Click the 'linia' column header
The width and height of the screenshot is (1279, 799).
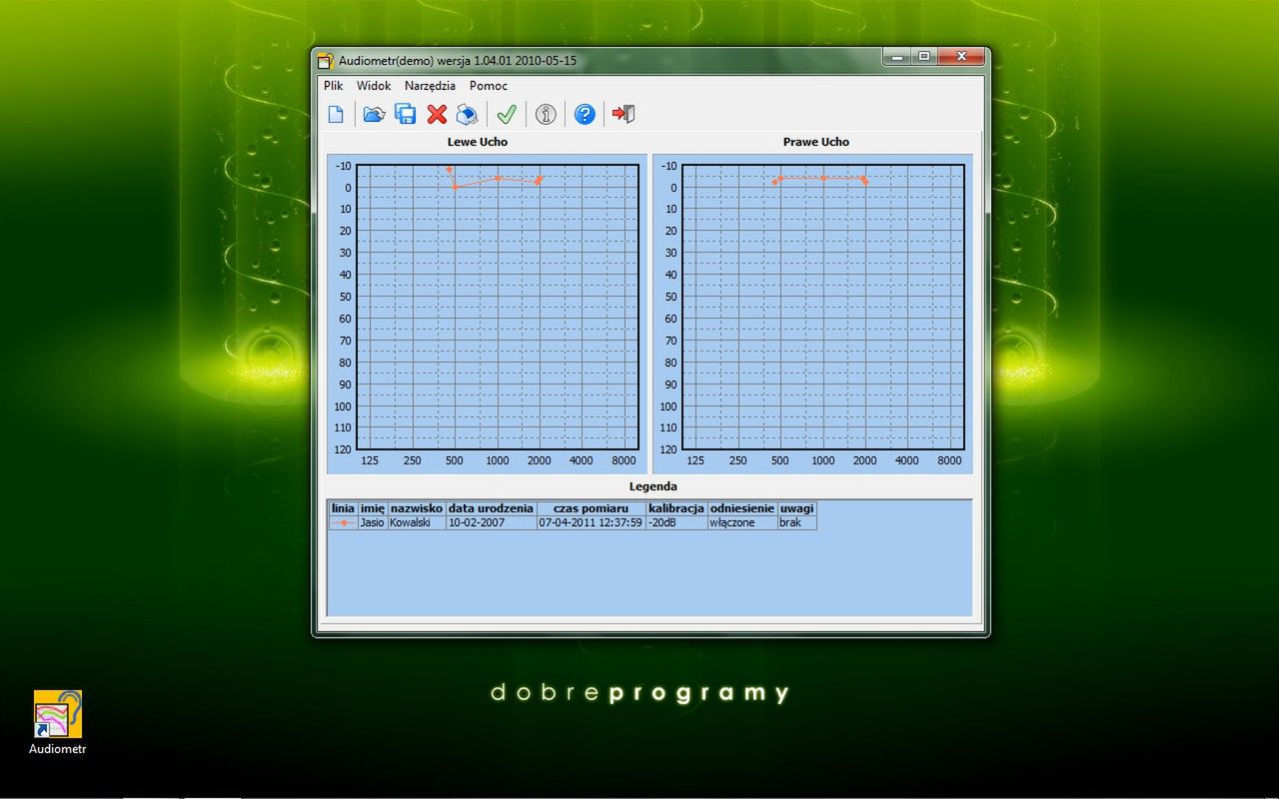(x=343, y=508)
